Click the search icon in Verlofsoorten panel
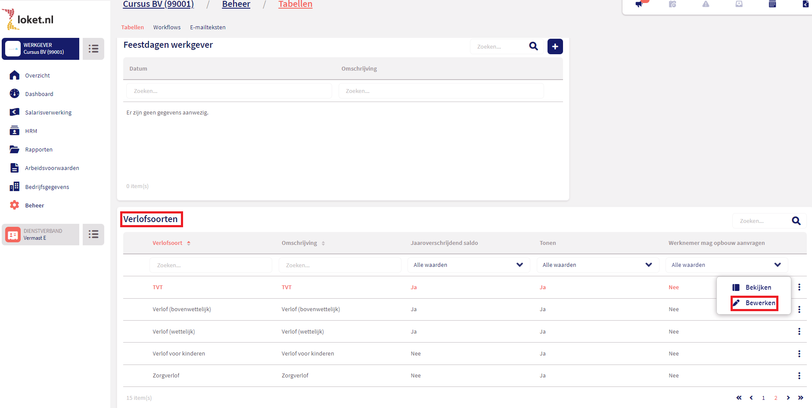The image size is (812, 408). (x=796, y=221)
